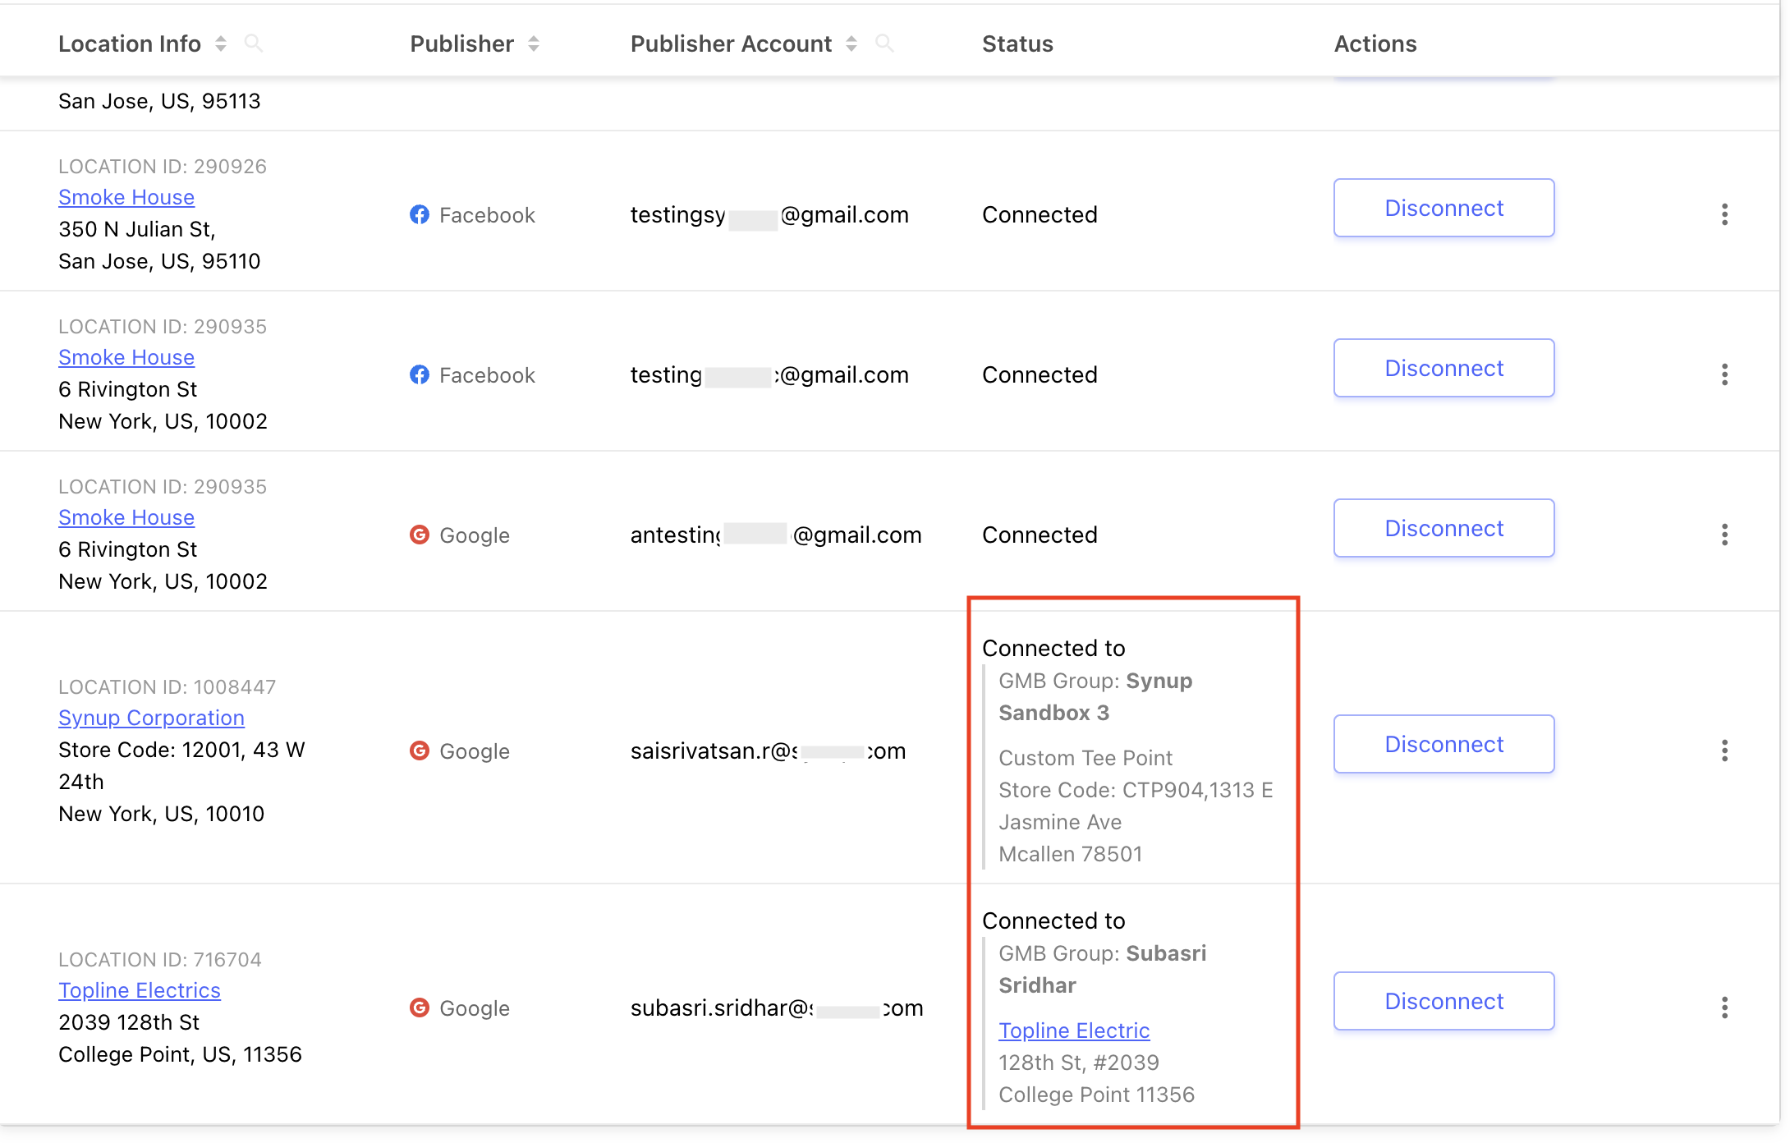Open the Topline Electric GMB listing link
Image resolution: width=1790 pixels, height=1143 pixels.
point(1074,1031)
